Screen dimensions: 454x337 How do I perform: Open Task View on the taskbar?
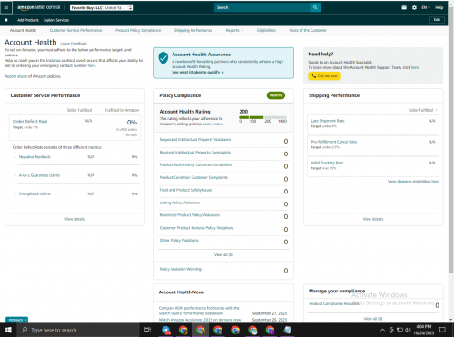pyautogui.click(x=147, y=330)
